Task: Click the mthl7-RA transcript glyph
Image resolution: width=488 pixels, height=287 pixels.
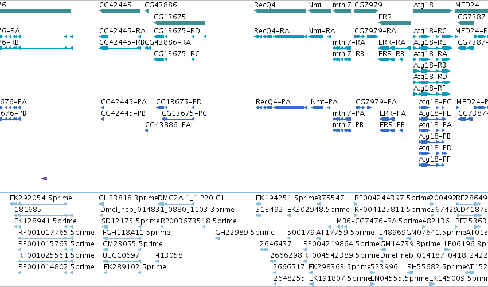Action: pos(342,48)
